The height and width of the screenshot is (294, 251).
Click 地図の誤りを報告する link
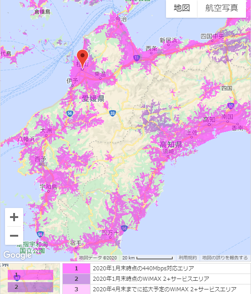pyautogui.click(x=225, y=258)
